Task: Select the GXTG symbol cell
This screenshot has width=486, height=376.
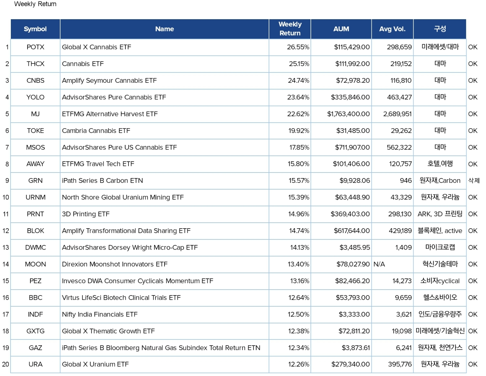Action: pyautogui.click(x=35, y=331)
